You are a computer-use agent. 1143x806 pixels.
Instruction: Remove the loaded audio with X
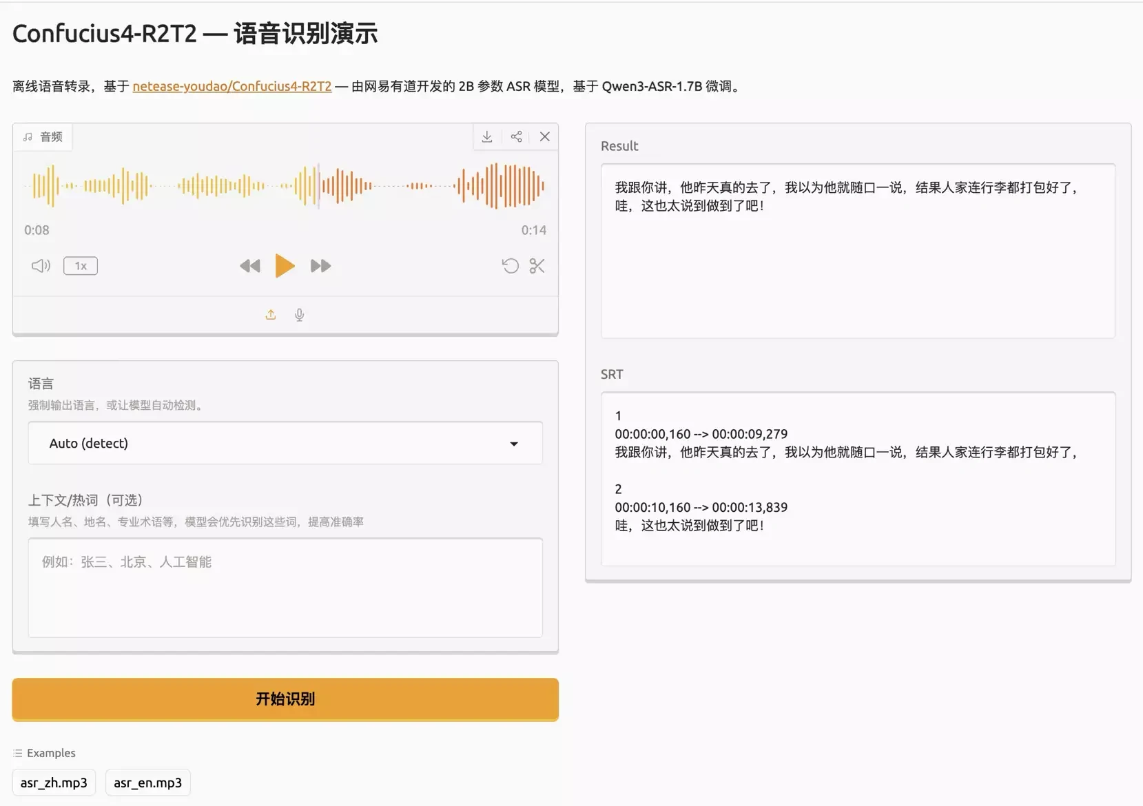click(x=544, y=136)
